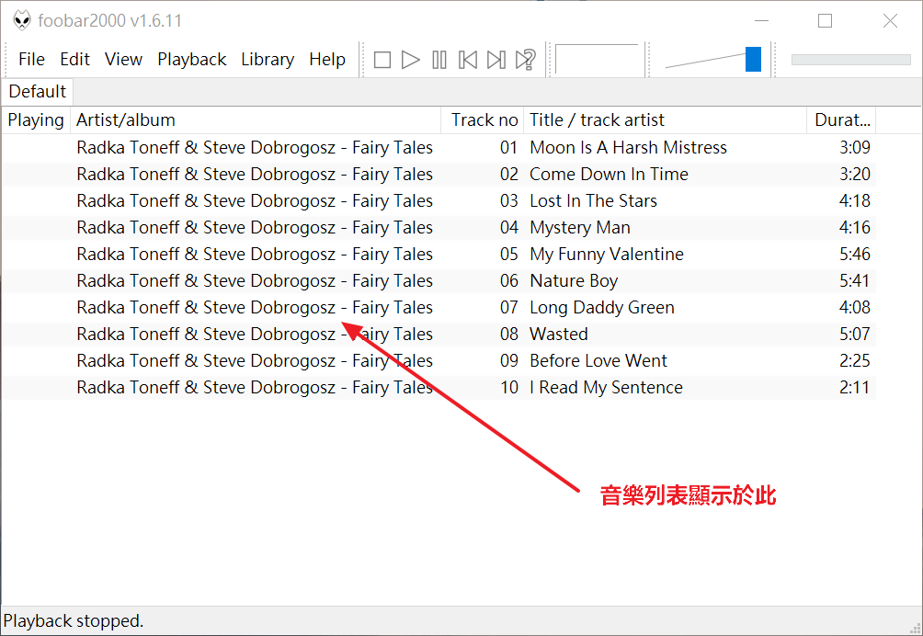Adjust the blue volume slider handle
The height and width of the screenshot is (636, 923).
(x=753, y=60)
